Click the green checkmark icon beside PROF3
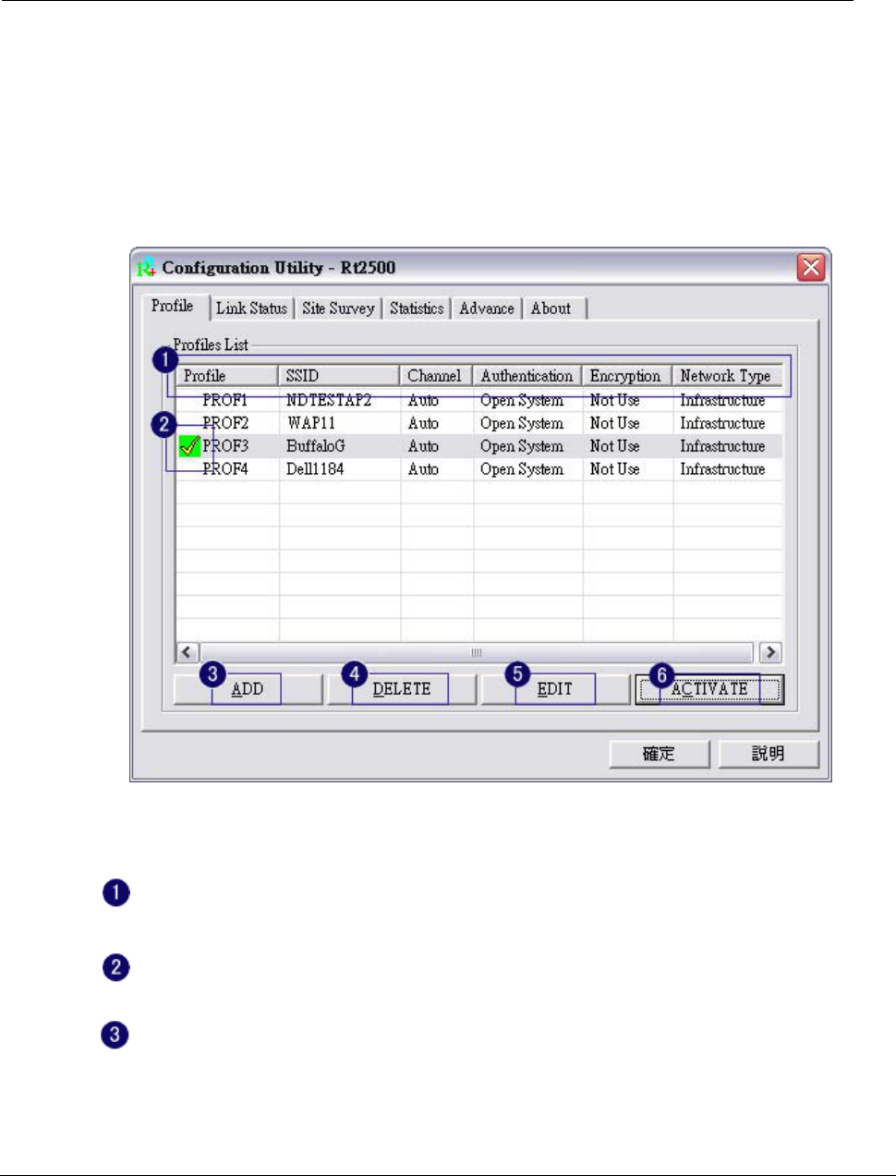896x1176 pixels. tap(189, 446)
